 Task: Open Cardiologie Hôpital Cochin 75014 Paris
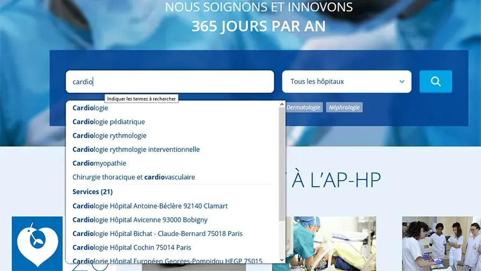click(132, 247)
